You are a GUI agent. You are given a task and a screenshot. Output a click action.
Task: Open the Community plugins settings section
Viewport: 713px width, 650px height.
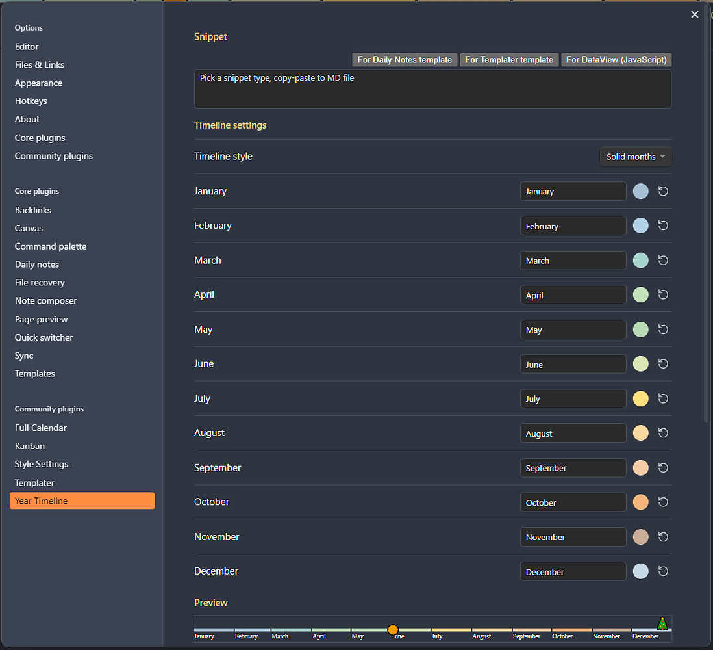tap(54, 156)
